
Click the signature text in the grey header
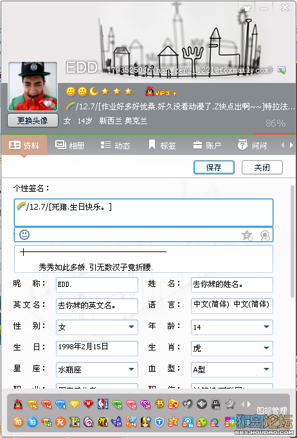180,106
